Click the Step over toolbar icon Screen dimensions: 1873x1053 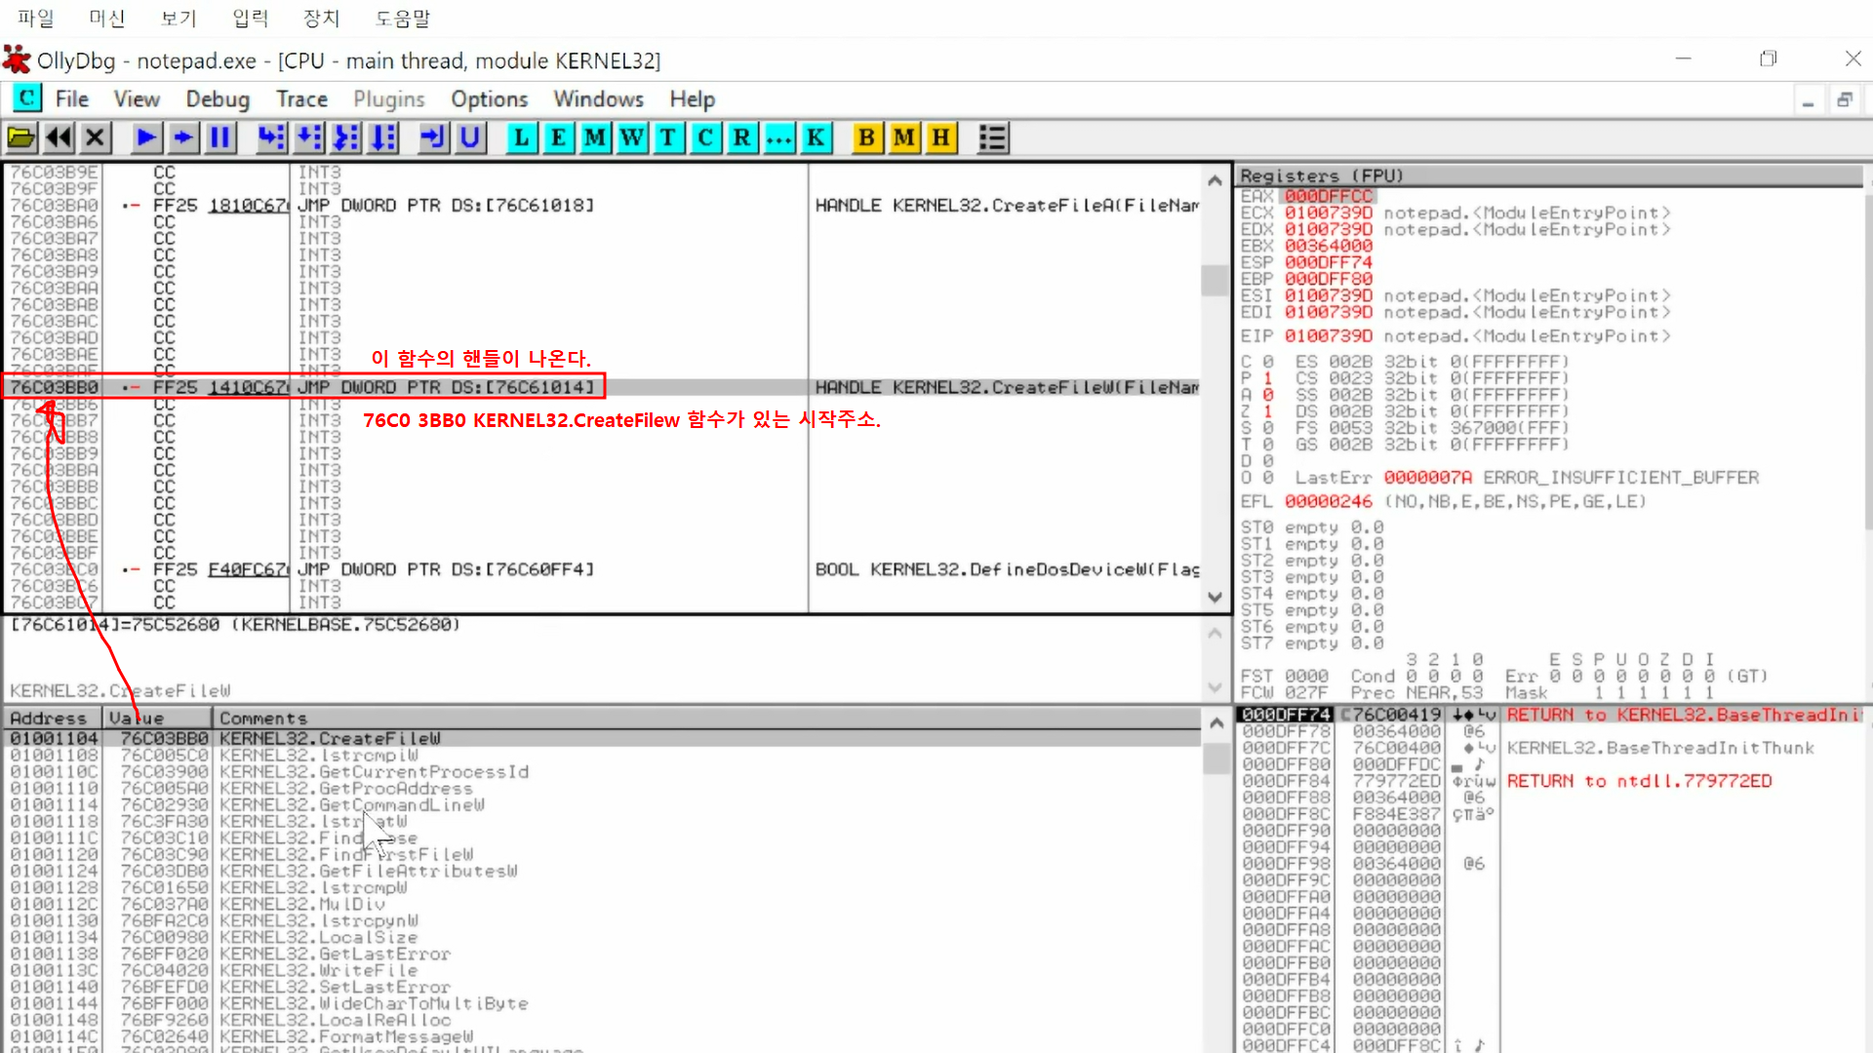(x=309, y=137)
